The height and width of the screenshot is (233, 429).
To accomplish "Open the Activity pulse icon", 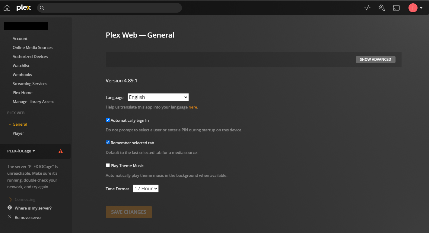I will [367, 8].
